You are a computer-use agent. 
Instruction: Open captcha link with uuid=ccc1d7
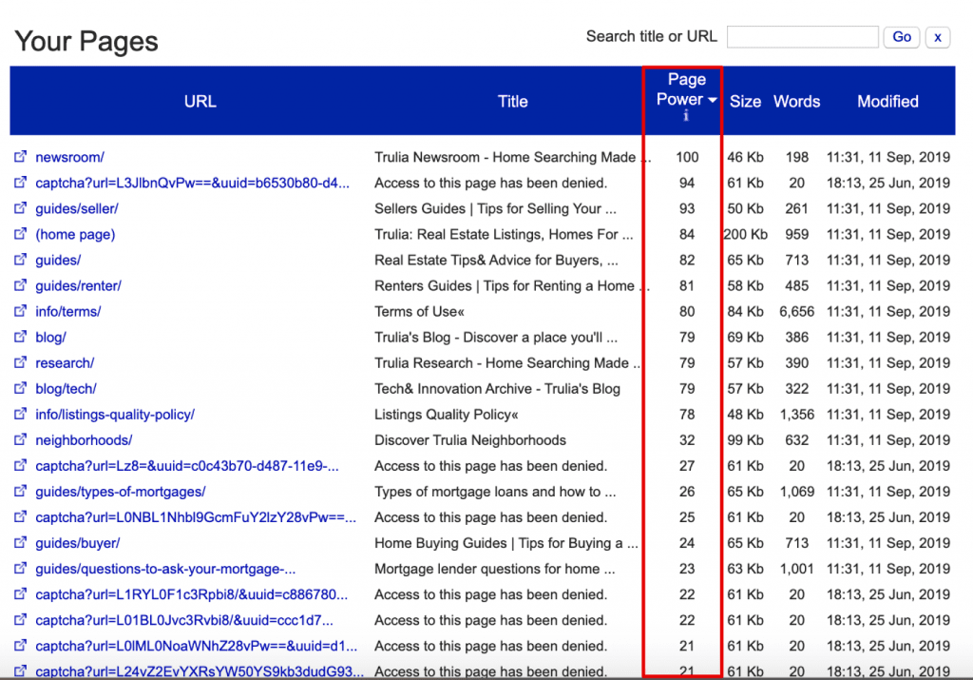(x=184, y=620)
